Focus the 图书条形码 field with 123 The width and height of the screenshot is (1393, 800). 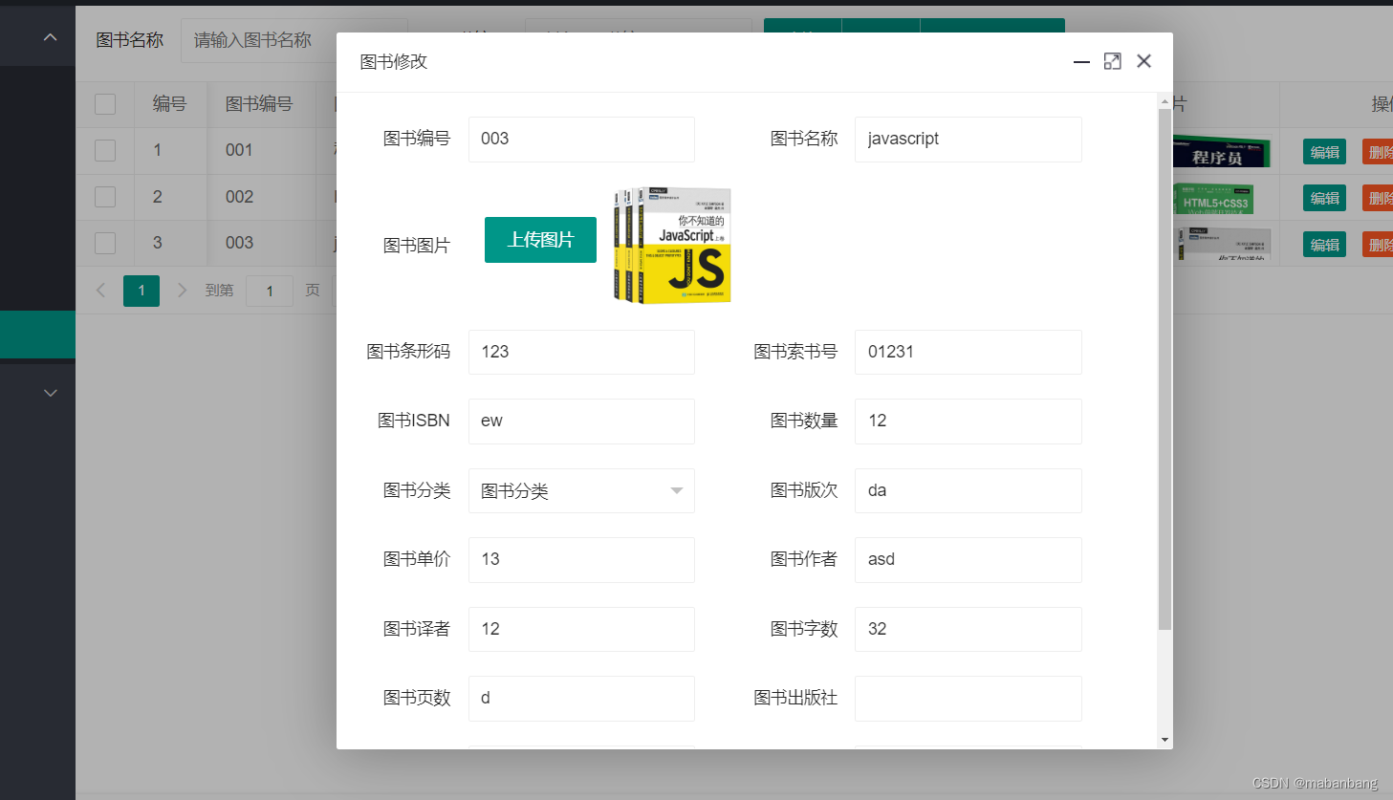click(581, 352)
